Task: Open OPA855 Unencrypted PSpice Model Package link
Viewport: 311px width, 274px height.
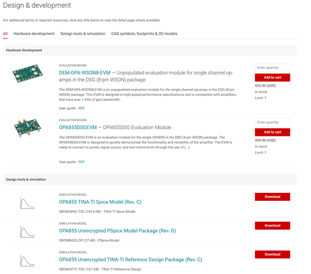Action: 118,231
